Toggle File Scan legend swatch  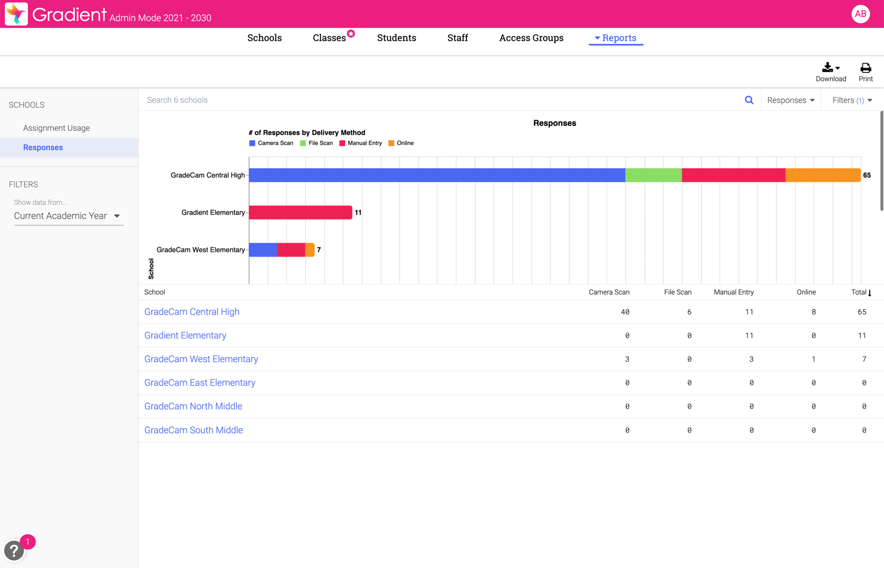(x=303, y=143)
